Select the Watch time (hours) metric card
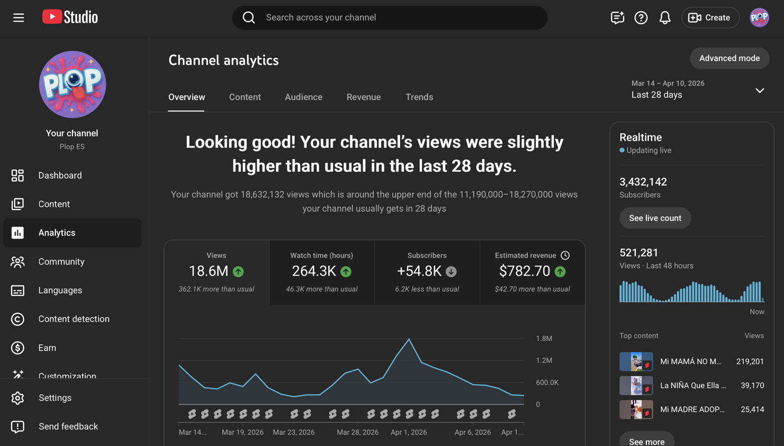The height and width of the screenshot is (446, 784). [x=321, y=272]
